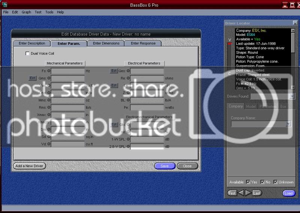This screenshot has height=213, width=300.
Task: Click into the Qms input field
Action: click(x=68, y=78)
